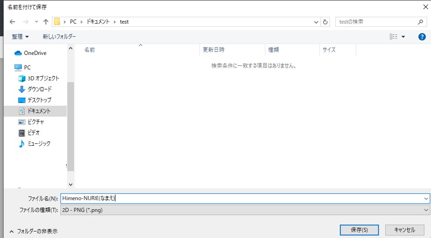The image size is (431, 238).
Task: Expand the recent locations dropdown arrow
Action: (37, 22)
